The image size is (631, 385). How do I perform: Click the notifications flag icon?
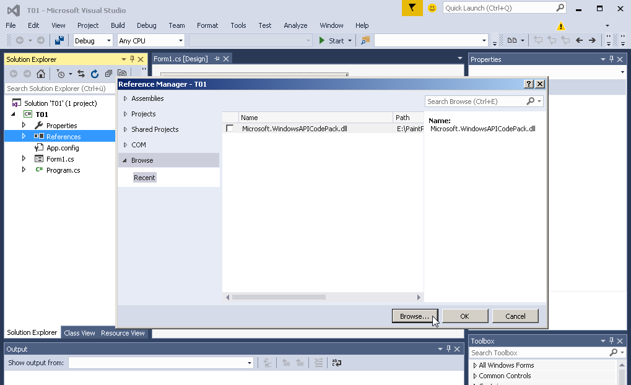pos(412,8)
